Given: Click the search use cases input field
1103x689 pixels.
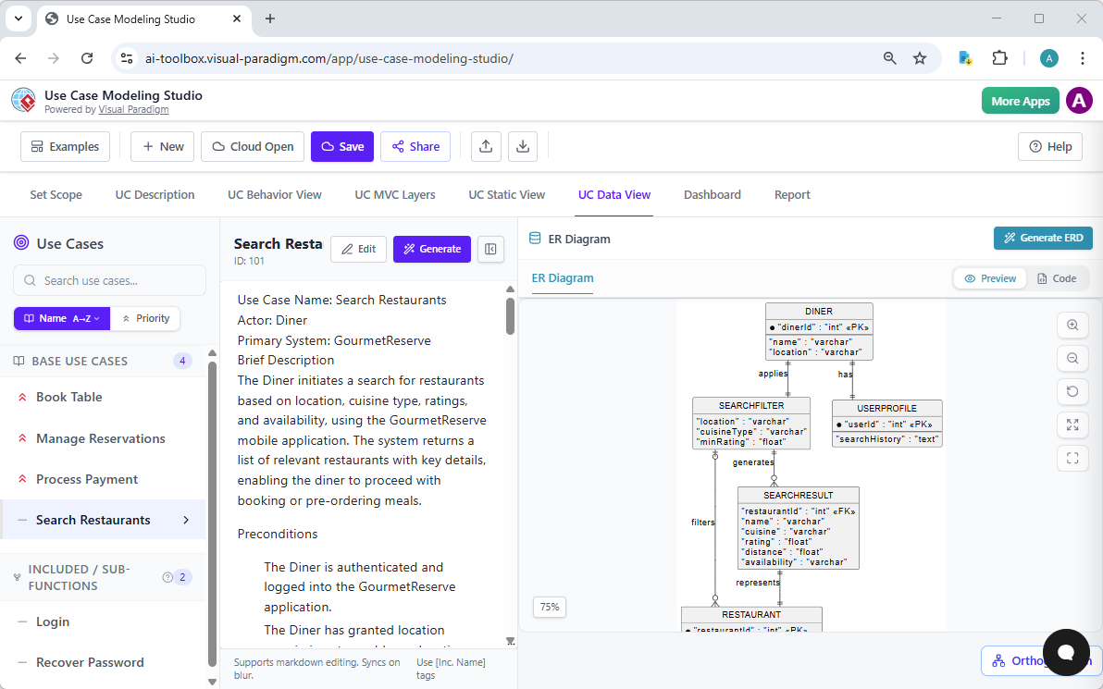Looking at the screenshot, I should click(108, 279).
